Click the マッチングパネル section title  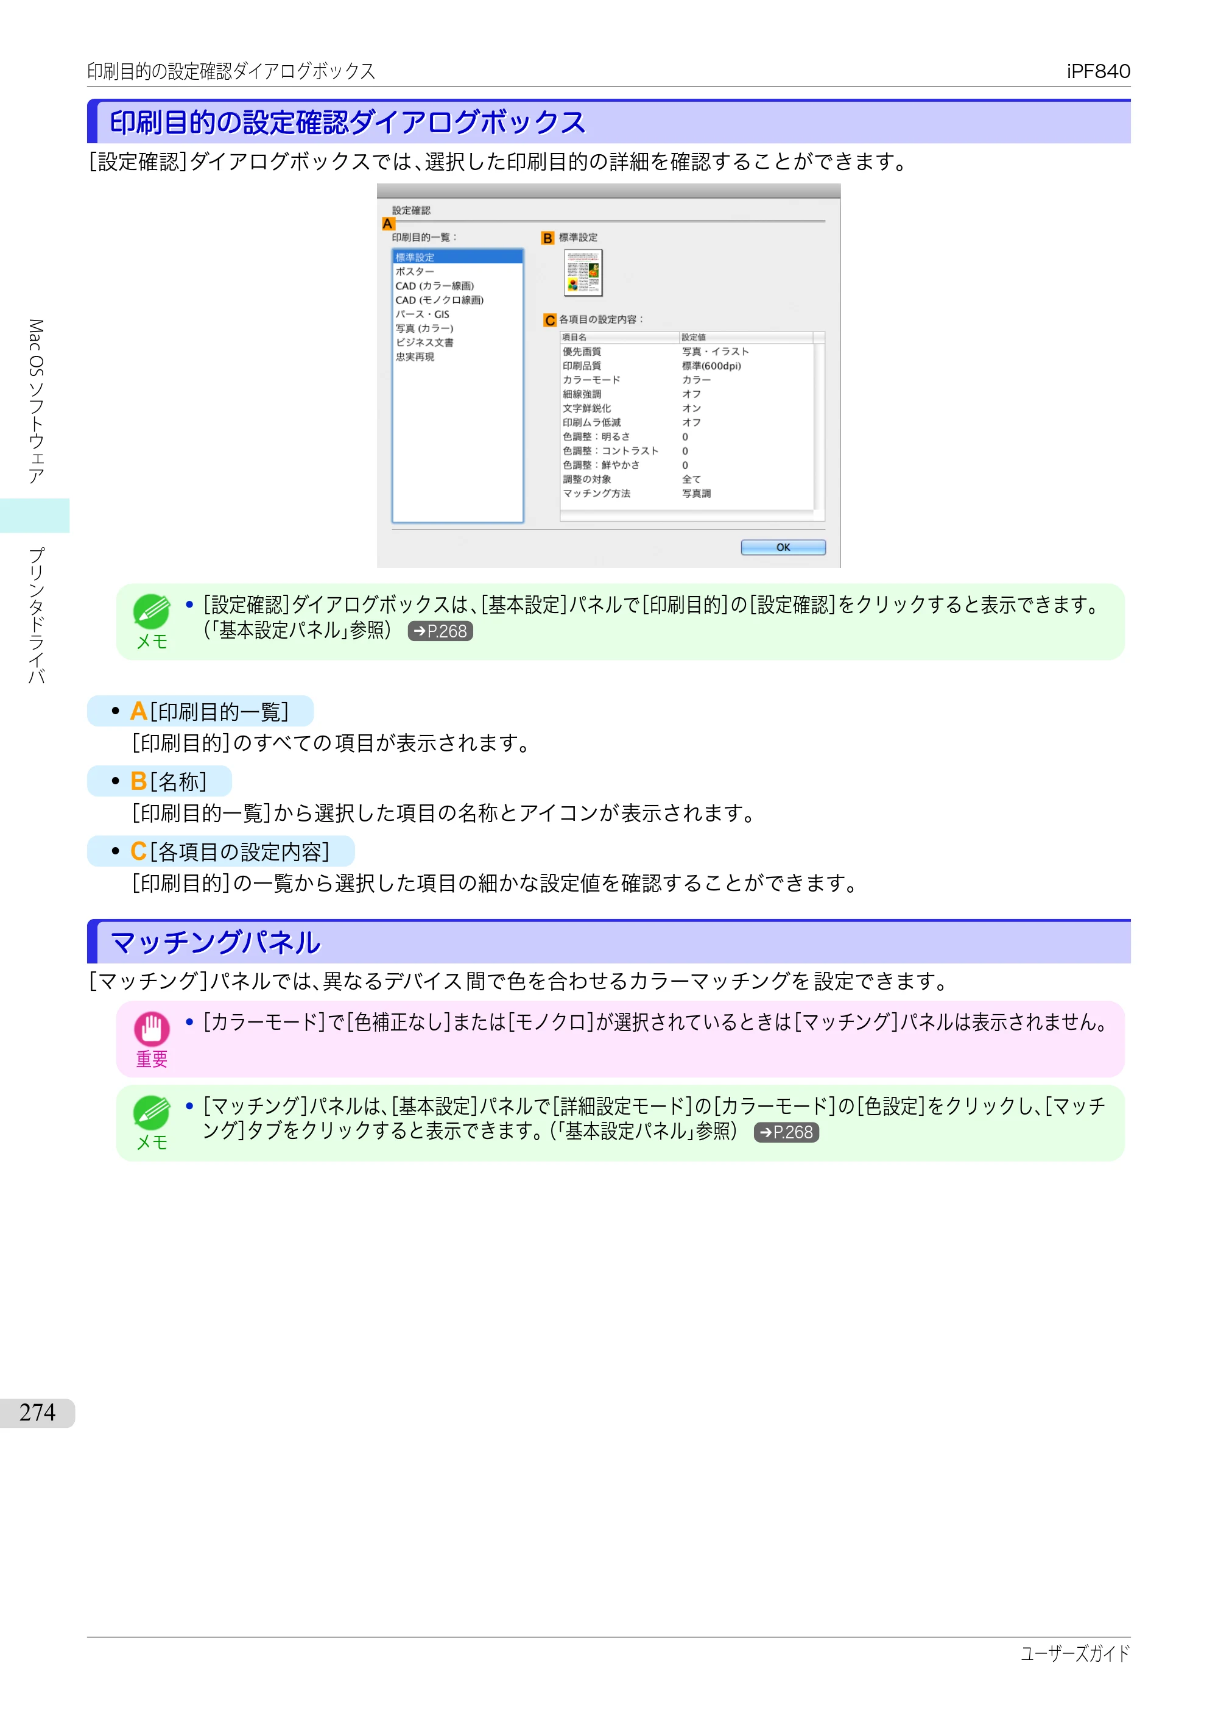[216, 943]
